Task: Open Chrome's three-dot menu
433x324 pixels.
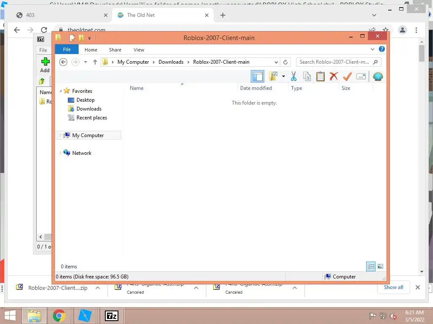Action: coord(416,30)
